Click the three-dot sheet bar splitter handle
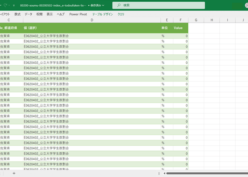The image size is (248, 177). (x=159, y=173)
